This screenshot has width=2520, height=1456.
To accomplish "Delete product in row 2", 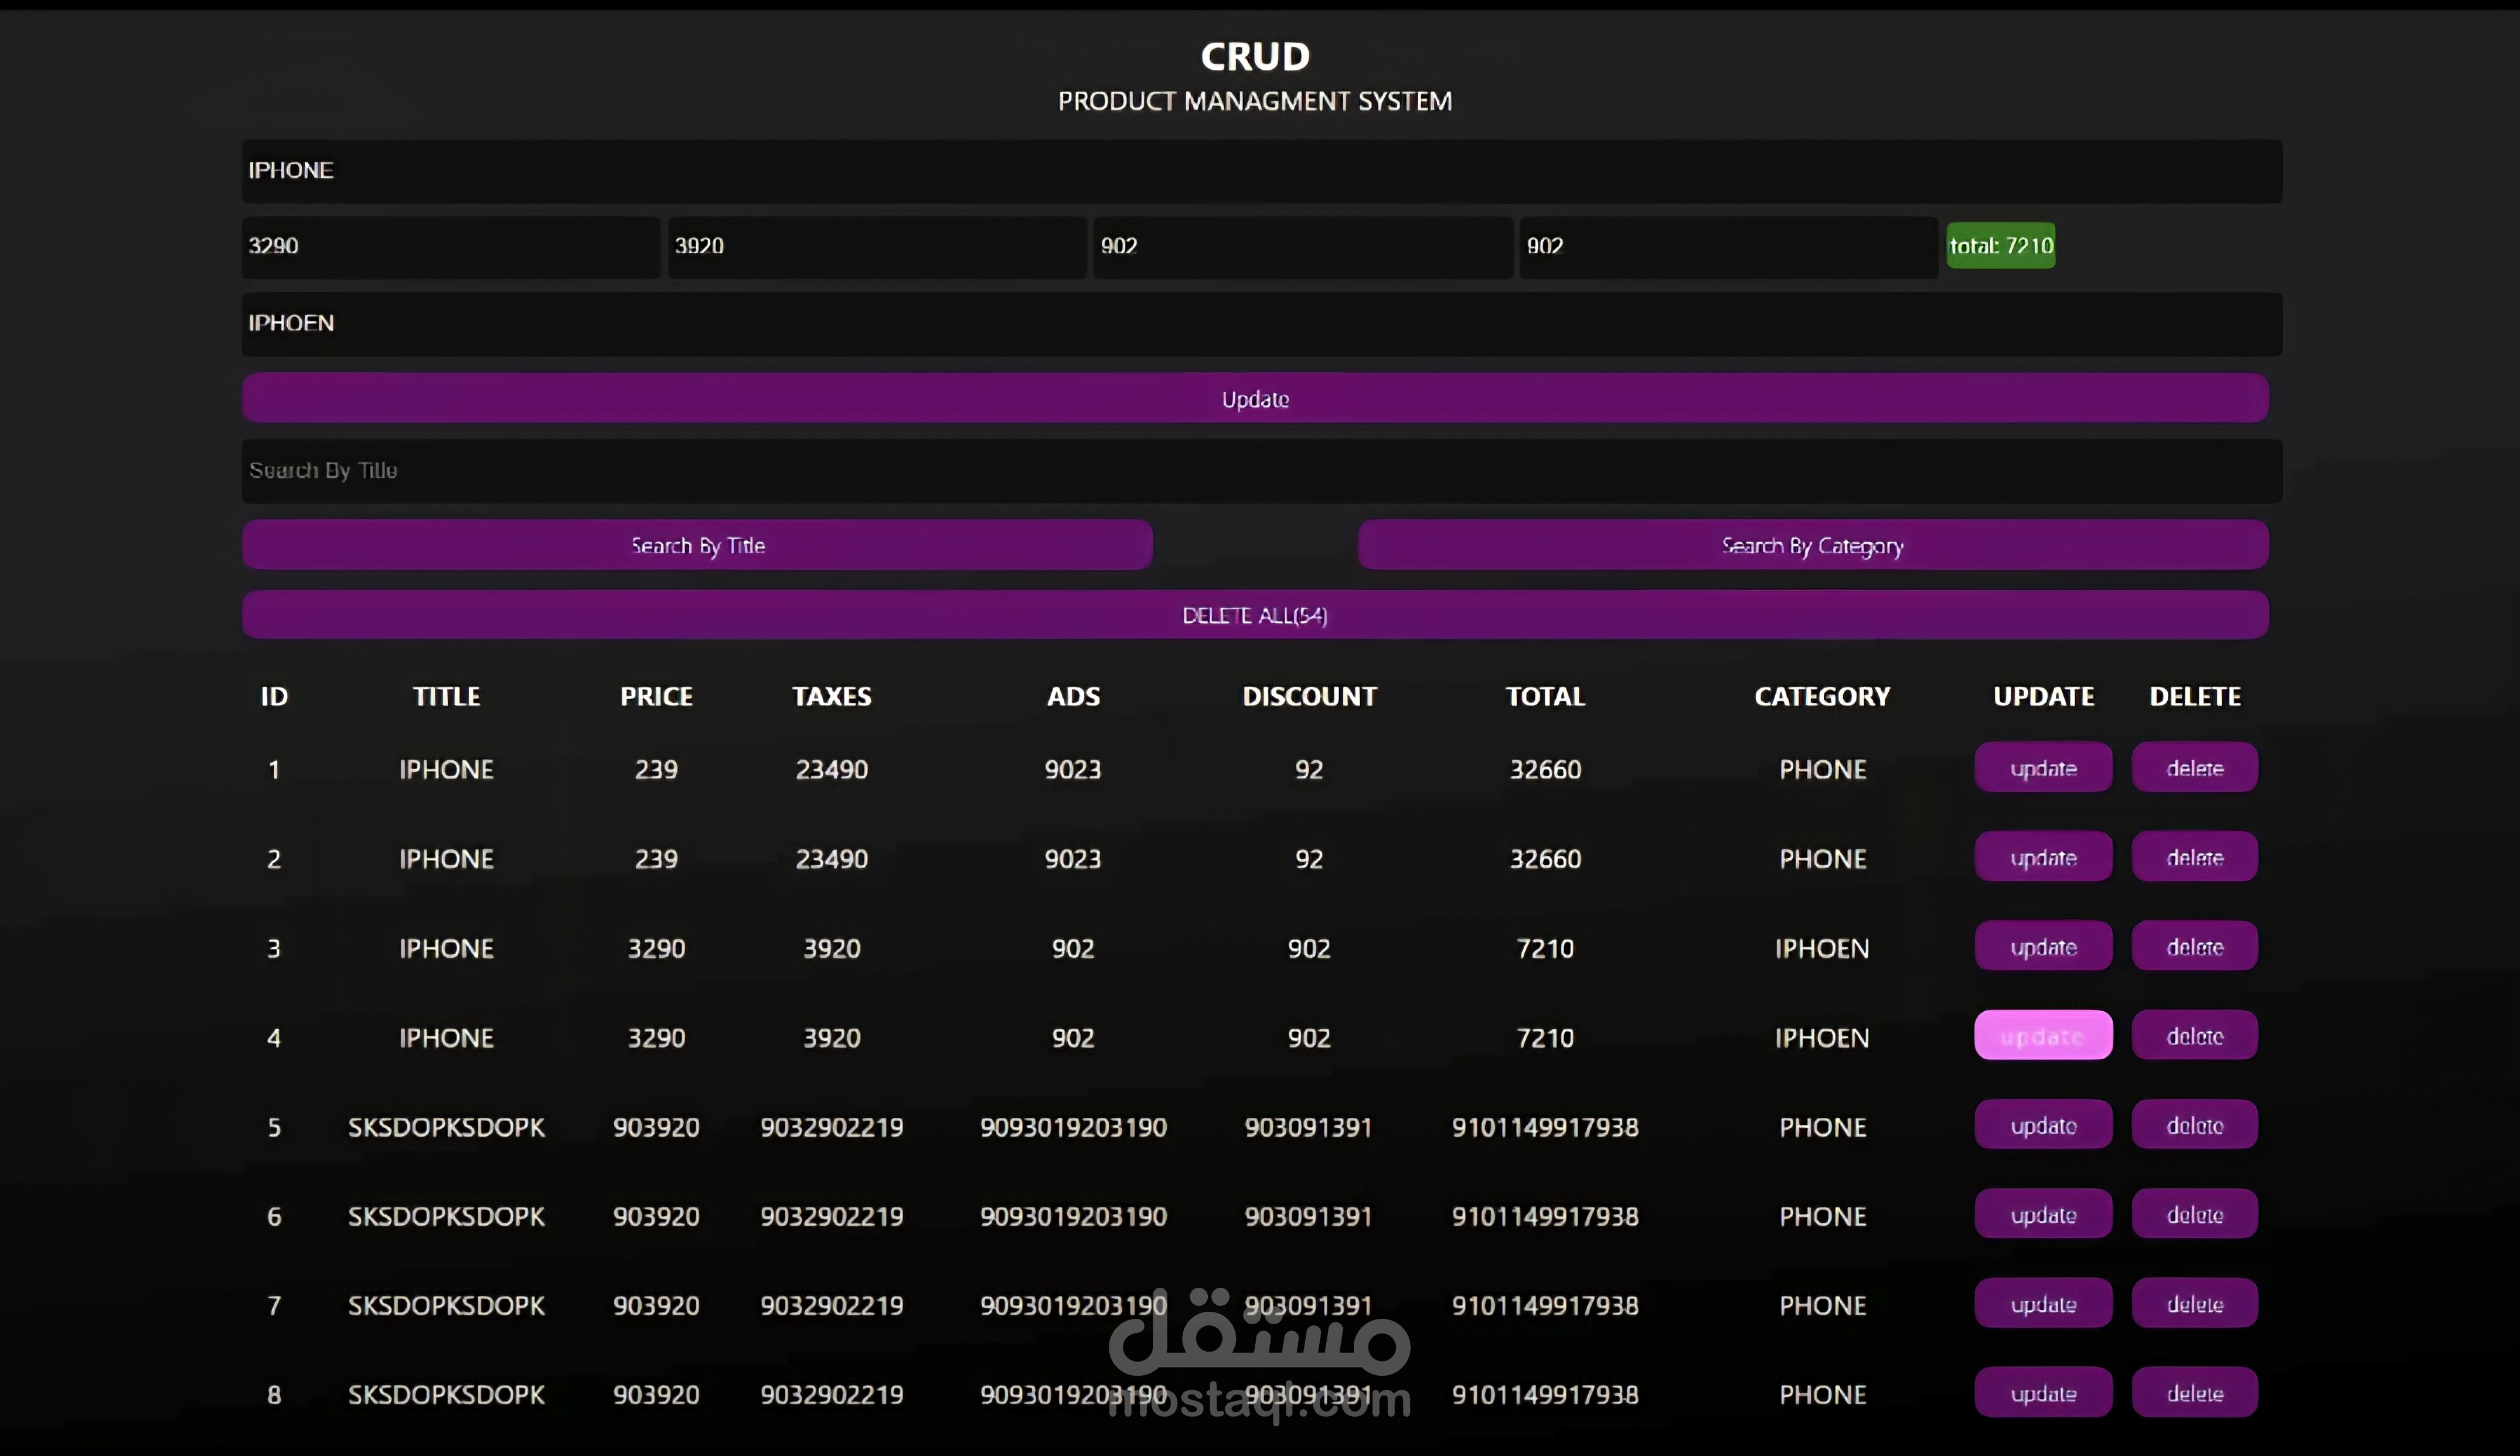I will point(2194,857).
